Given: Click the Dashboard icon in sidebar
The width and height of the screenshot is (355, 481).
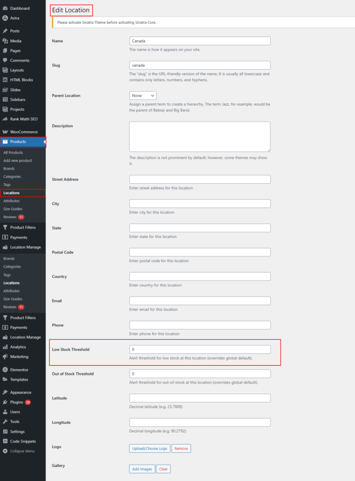Looking at the screenshot, I should tap(5, 8).
